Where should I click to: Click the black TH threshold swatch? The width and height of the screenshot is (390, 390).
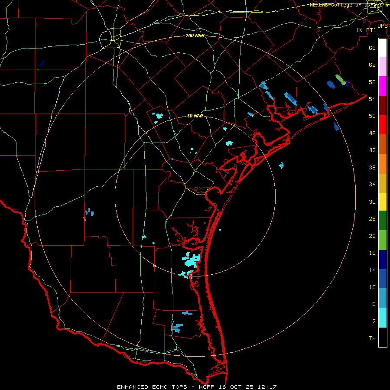tap(383, 337)
